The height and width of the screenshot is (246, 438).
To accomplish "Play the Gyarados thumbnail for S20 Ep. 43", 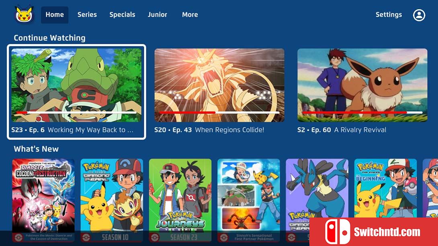I will pyautogui.click(x=219, y=85).
